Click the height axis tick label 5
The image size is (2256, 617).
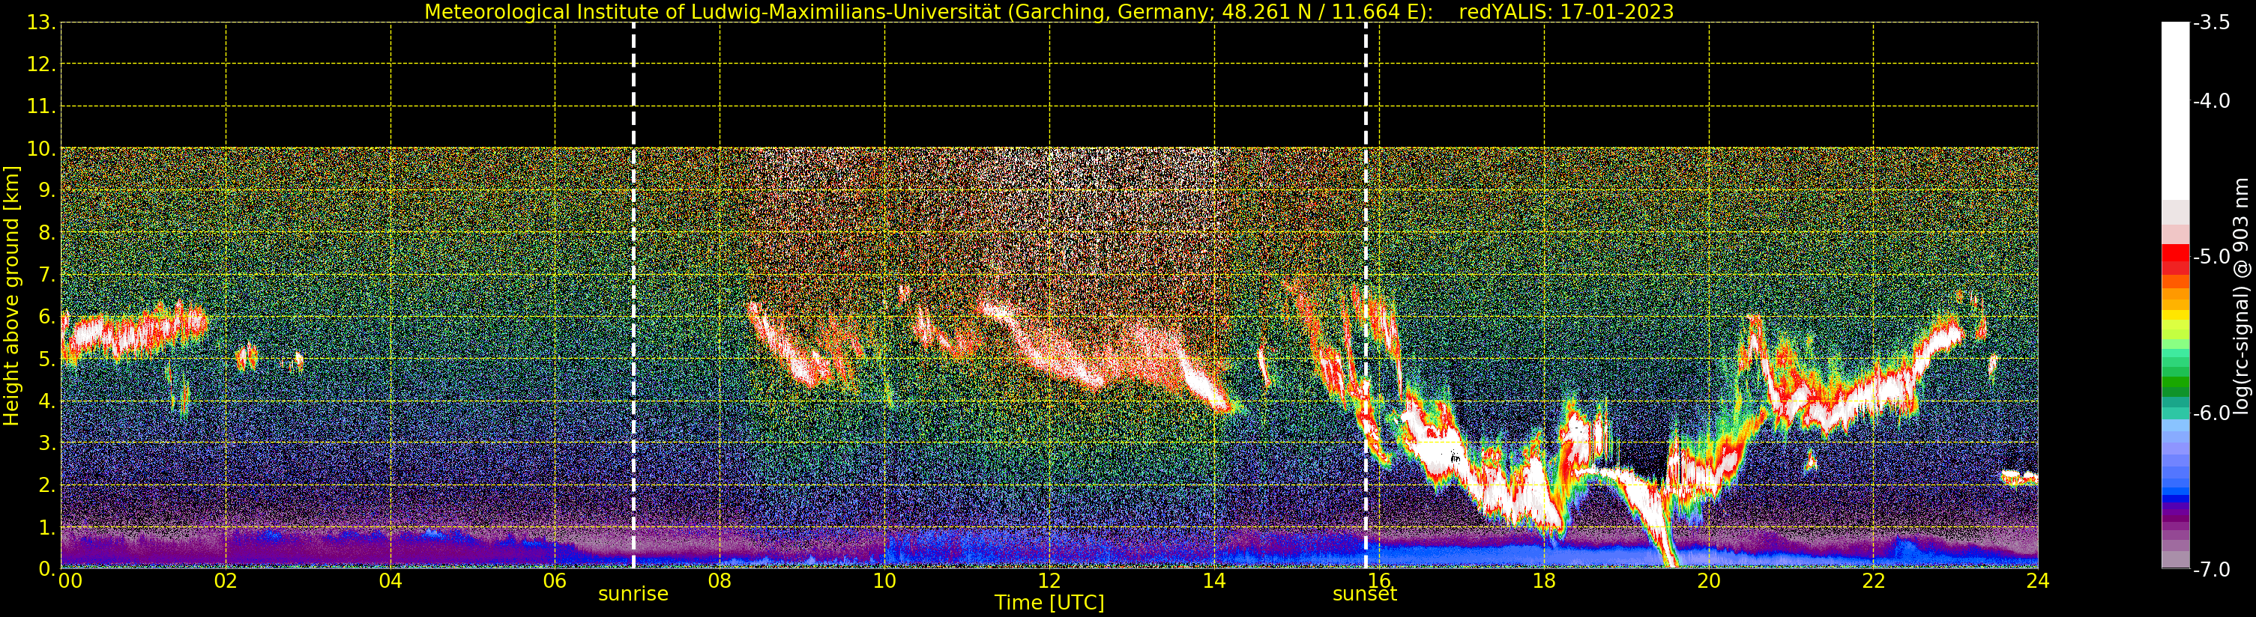pyautogui.click(x=46, y=359)
